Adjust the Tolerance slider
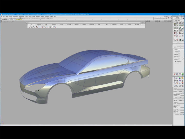The width and height of the screenshot is (185, 139). pos(181,89)
